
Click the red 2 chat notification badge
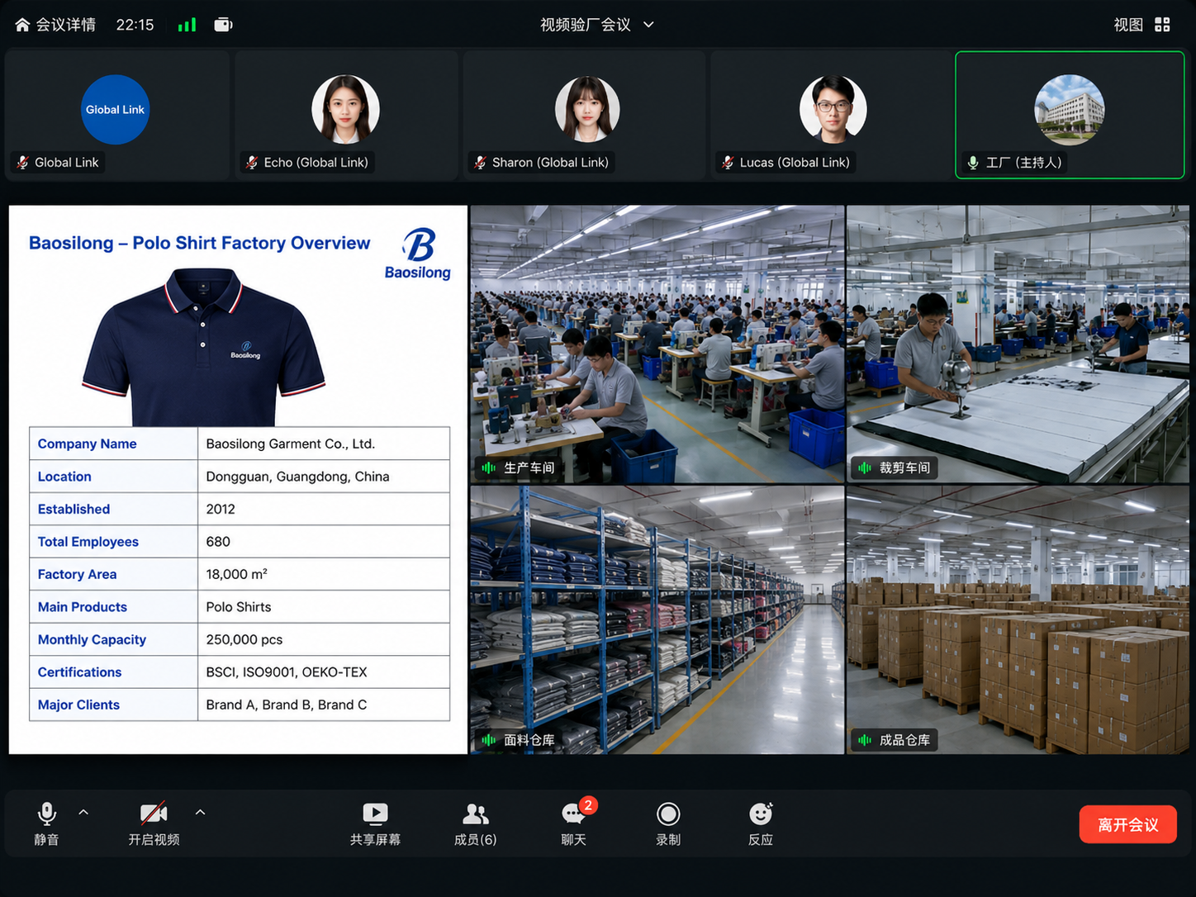[588, 804]
